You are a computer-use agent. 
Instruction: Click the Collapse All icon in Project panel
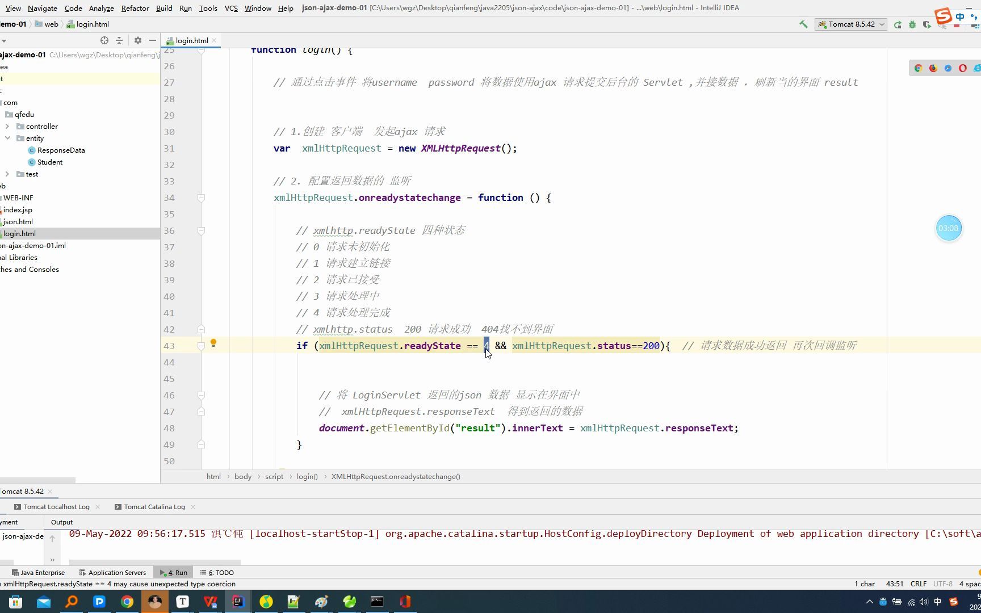tap(119, 40)
